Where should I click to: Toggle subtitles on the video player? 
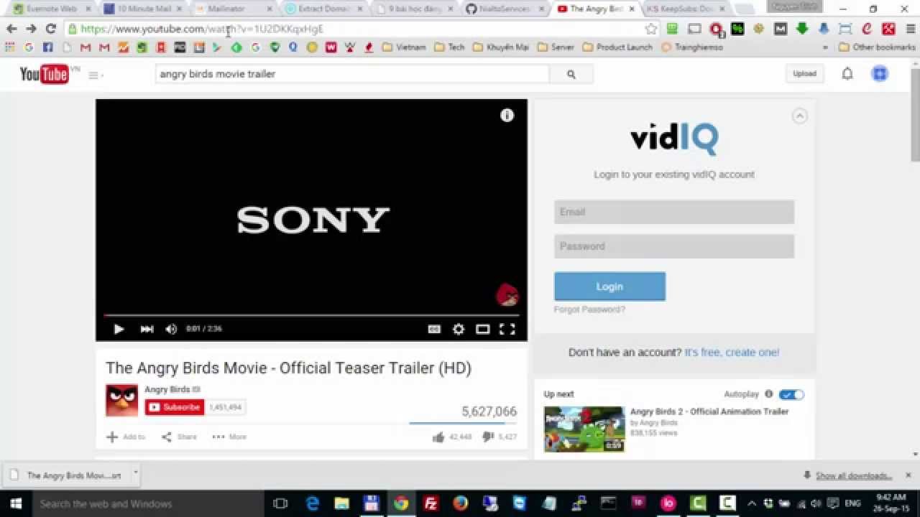434,329
